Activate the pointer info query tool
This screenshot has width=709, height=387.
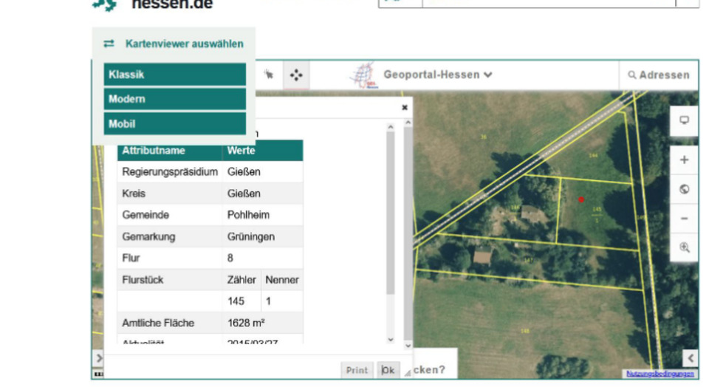269,75
